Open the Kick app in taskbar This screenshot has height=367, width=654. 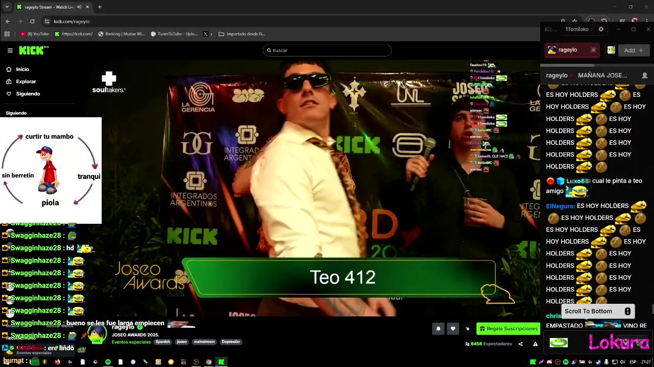pyautogui.click(x=221, y=362)
